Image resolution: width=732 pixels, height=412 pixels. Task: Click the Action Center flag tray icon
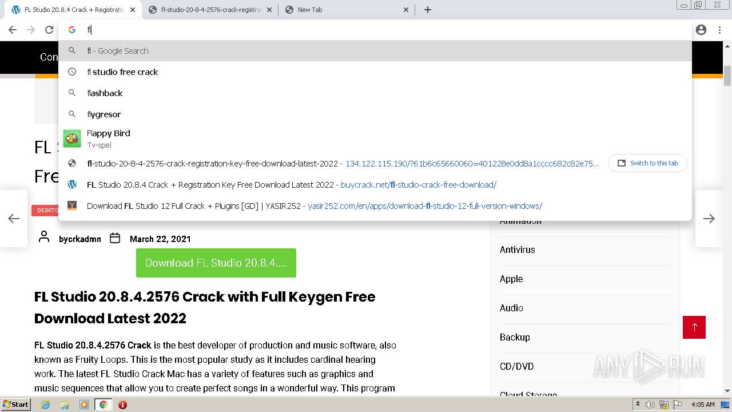[x=677, y=405]
